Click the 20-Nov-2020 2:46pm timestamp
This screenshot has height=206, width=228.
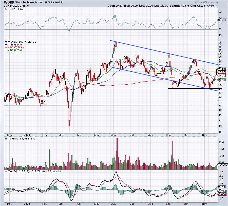point(16,6)
